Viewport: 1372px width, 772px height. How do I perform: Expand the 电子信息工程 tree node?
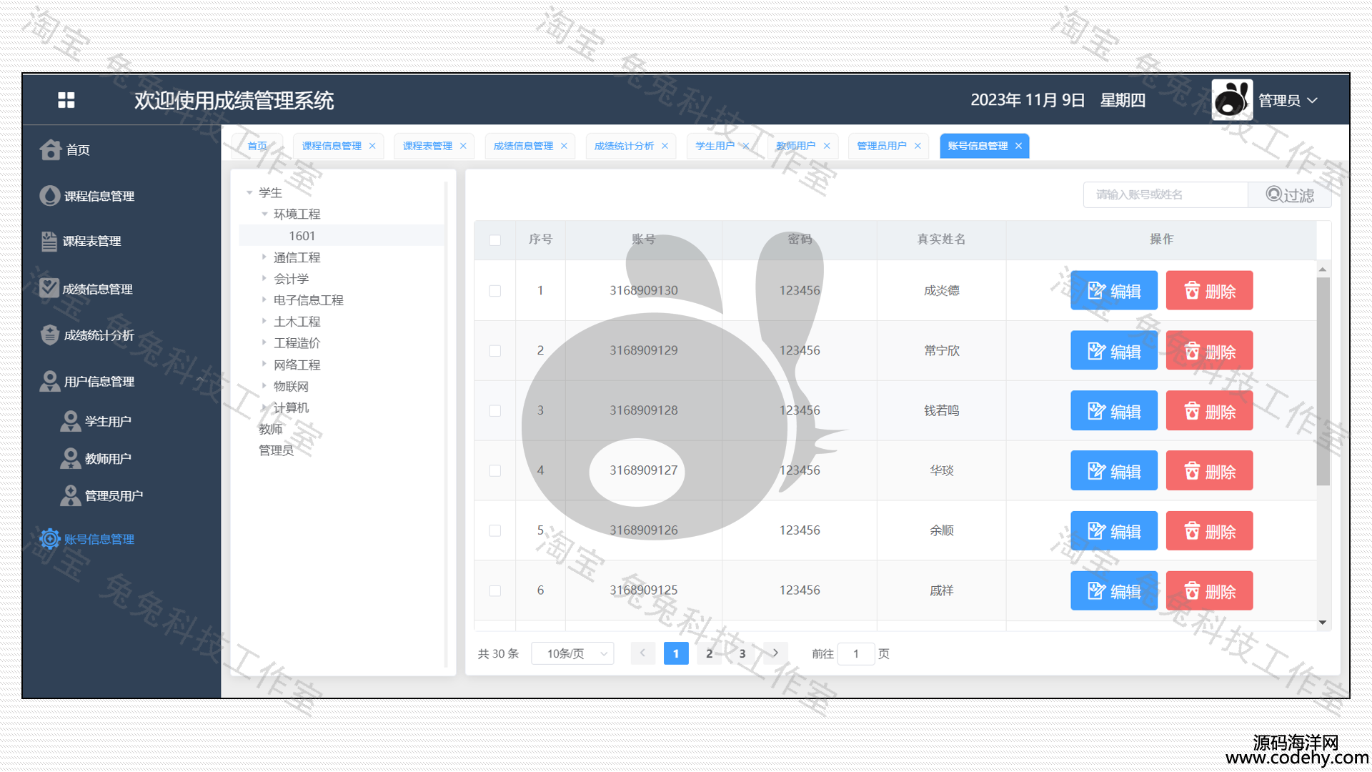pyautogui.click(x=264, y=300)
